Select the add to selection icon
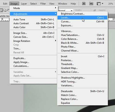Viewport: 115px width, 112px height. (x=5, y=10)
